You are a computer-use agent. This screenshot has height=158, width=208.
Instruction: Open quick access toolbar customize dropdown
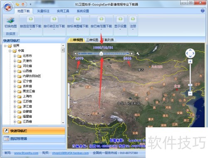[x=30, y=5]
